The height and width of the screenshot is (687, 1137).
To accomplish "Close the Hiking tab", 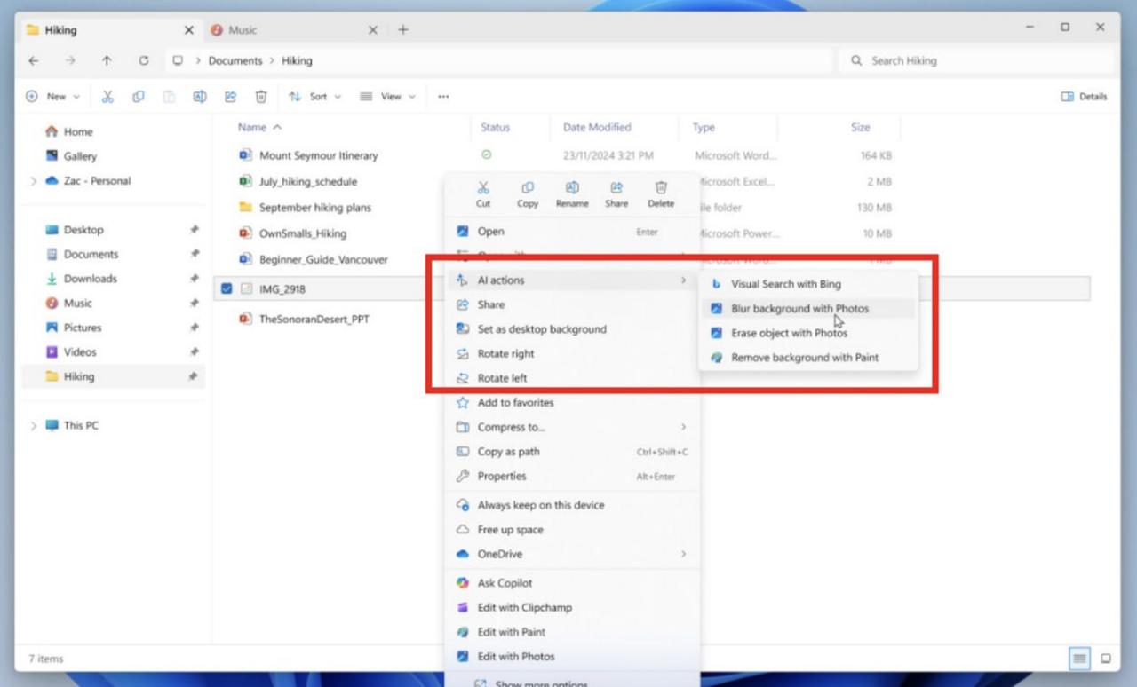I will coord(188,30).
